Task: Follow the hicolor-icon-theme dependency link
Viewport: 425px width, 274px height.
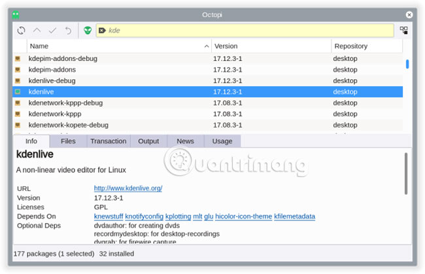Action: [x=244, y=216]
